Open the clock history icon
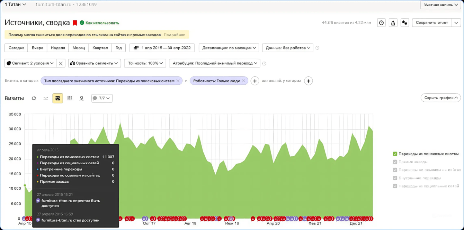This screenshot has height=230, width=464. pyautogui.click(x=381, y=23)
